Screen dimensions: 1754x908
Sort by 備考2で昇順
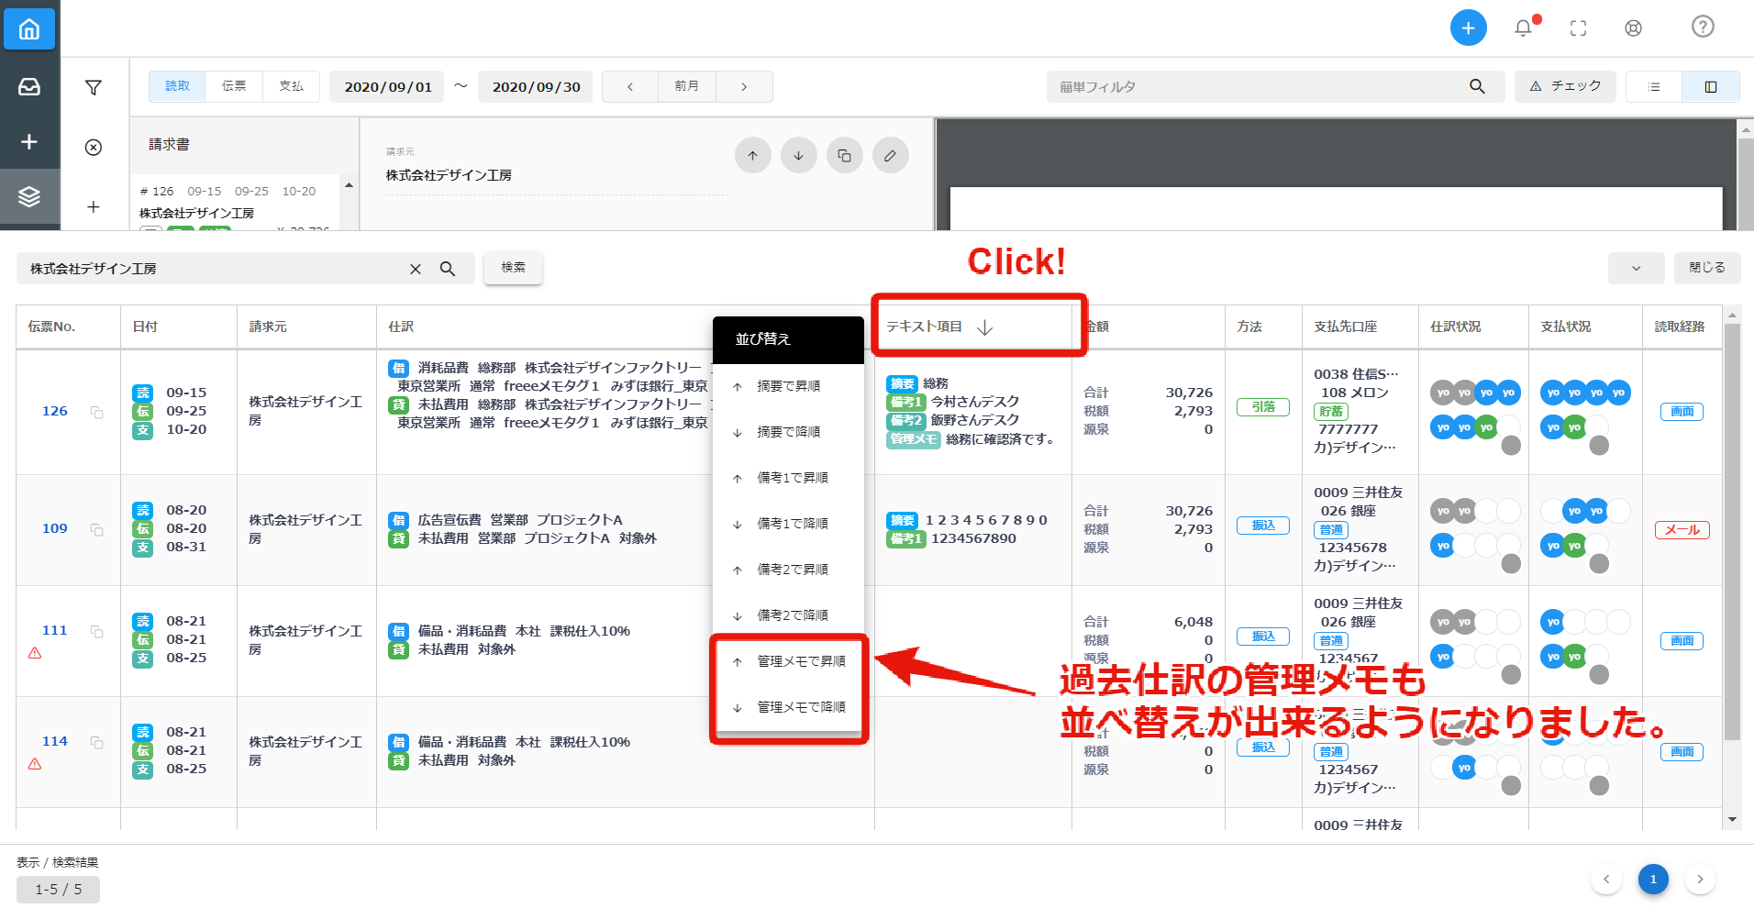coord(788,570)
